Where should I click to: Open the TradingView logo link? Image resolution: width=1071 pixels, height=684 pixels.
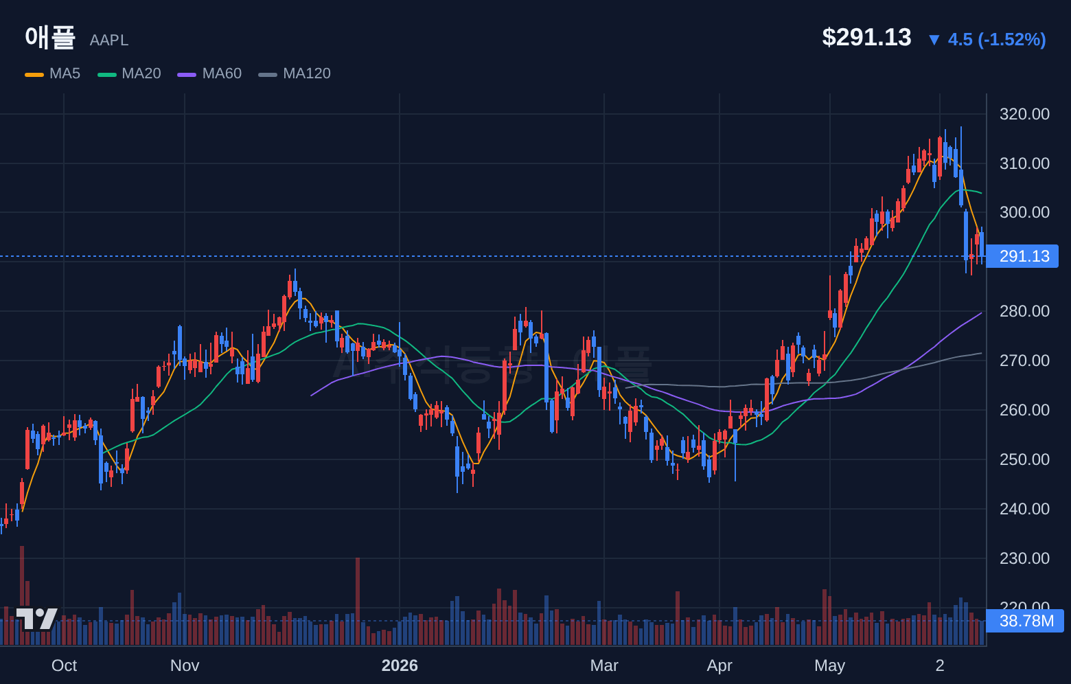(x=36, y=619)
